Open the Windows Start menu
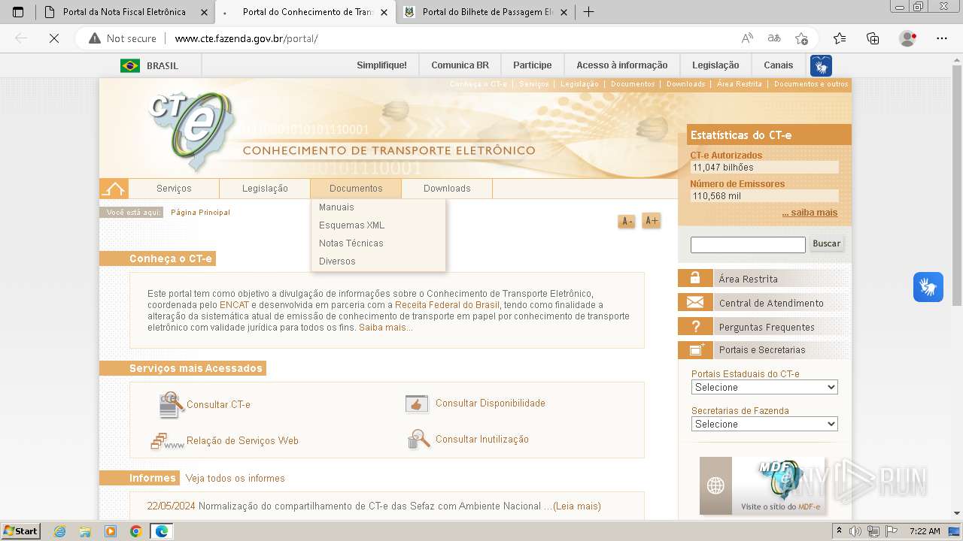This screenshot has height=541, width=963. (20, 531)
